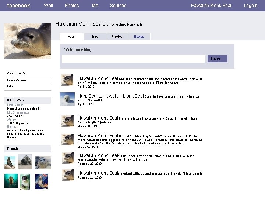The width and height of the screenshot is (265, 198).
Task: Open sea lion on rock friend photo
Action: coord(10,163)
